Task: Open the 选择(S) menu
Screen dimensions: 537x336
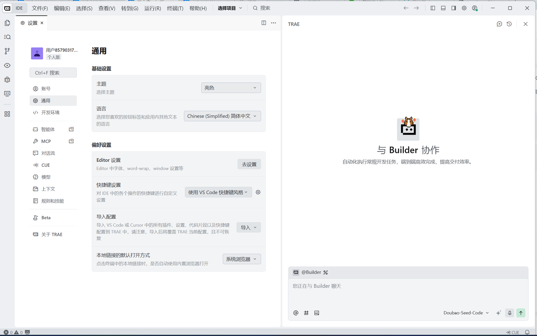Action: pos(84,8)
